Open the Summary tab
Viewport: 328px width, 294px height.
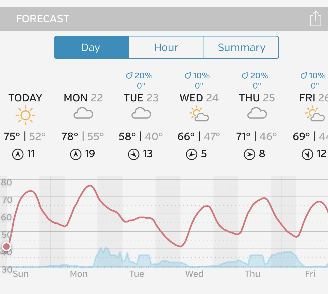pos(241,47)
